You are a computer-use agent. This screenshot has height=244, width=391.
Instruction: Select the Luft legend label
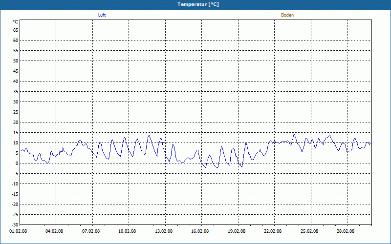(x=102, y=15)
